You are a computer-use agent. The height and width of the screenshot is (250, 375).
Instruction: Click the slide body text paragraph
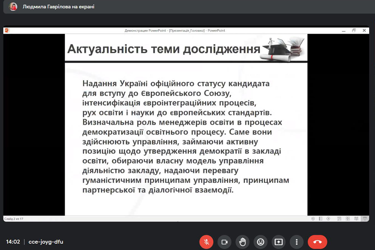[185, 137]
